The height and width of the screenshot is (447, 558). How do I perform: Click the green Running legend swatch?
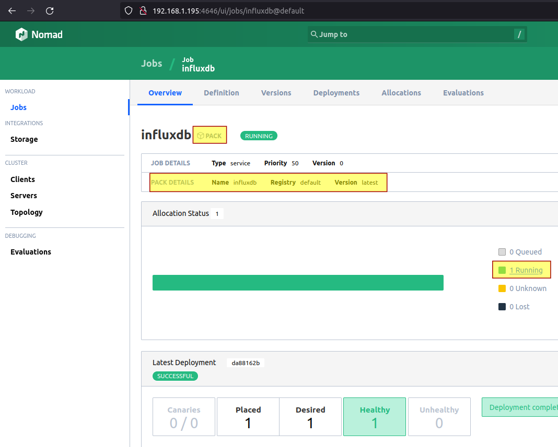tap(502, 270)
